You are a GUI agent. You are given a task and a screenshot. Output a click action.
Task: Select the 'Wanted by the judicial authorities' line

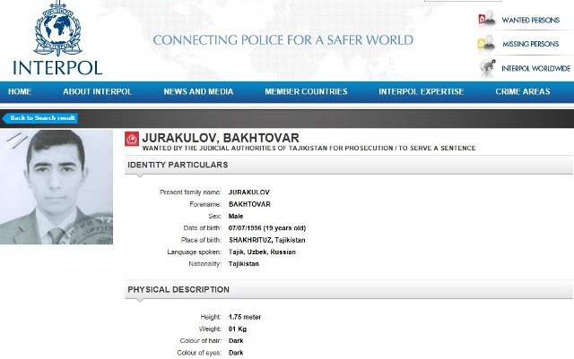click(x=309, y=148)
